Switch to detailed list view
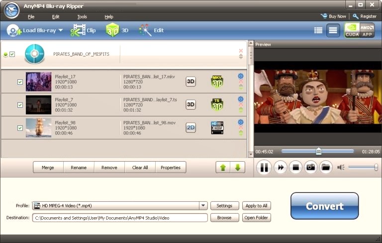The width and height of the screenshot is (382, 243). pyautogui.click(x=318, y=30)
